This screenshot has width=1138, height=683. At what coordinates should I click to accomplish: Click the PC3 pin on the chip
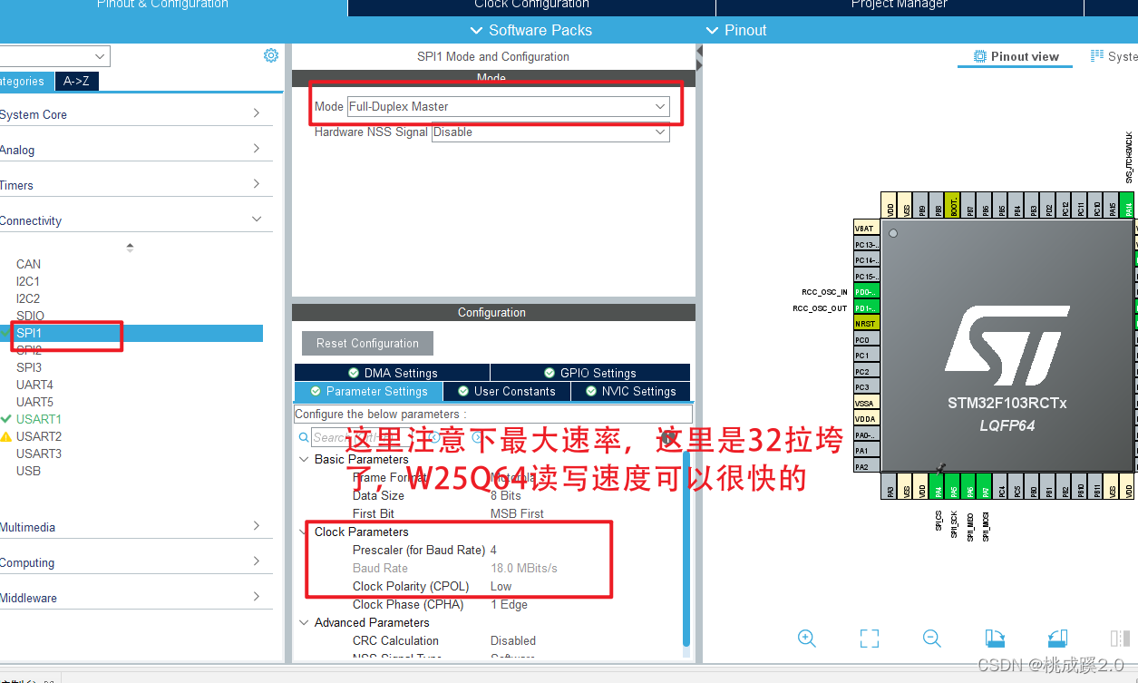pyautogui.click(x=866, y=387)
